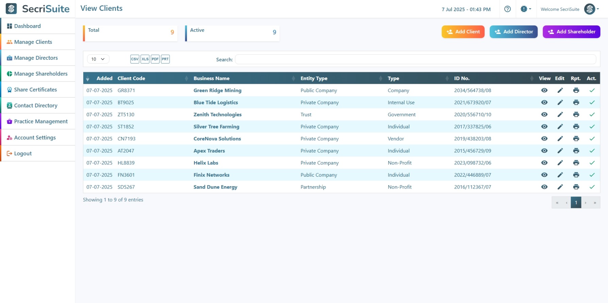Edit Blue Tide Logistics pencil icon
The width and height of the screenshot is (608, 303).
tap(560, 102)
